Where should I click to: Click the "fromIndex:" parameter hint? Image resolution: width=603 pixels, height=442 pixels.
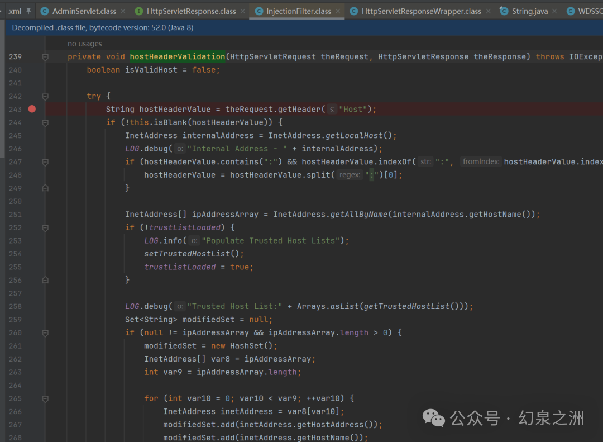coord(481,161)
